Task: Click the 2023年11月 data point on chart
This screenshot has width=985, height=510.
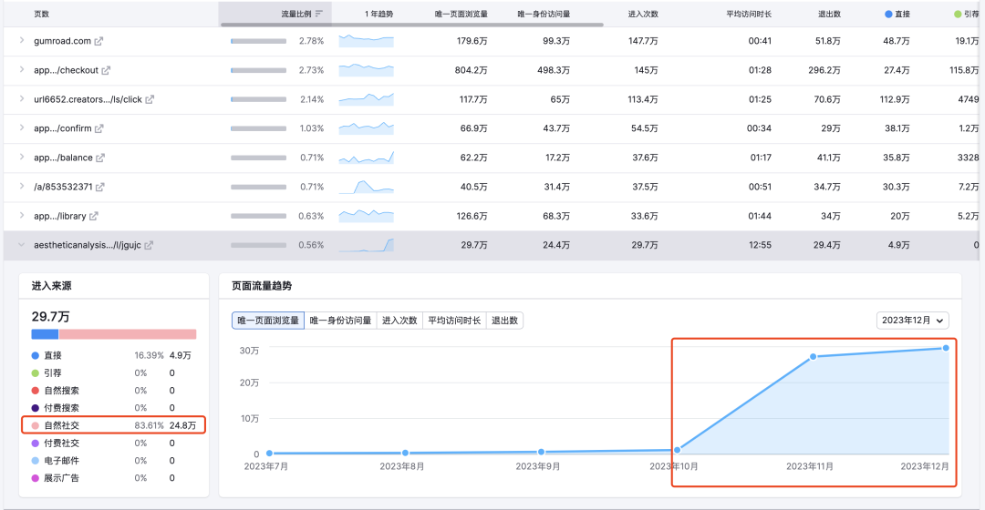Action: point(812,356)
